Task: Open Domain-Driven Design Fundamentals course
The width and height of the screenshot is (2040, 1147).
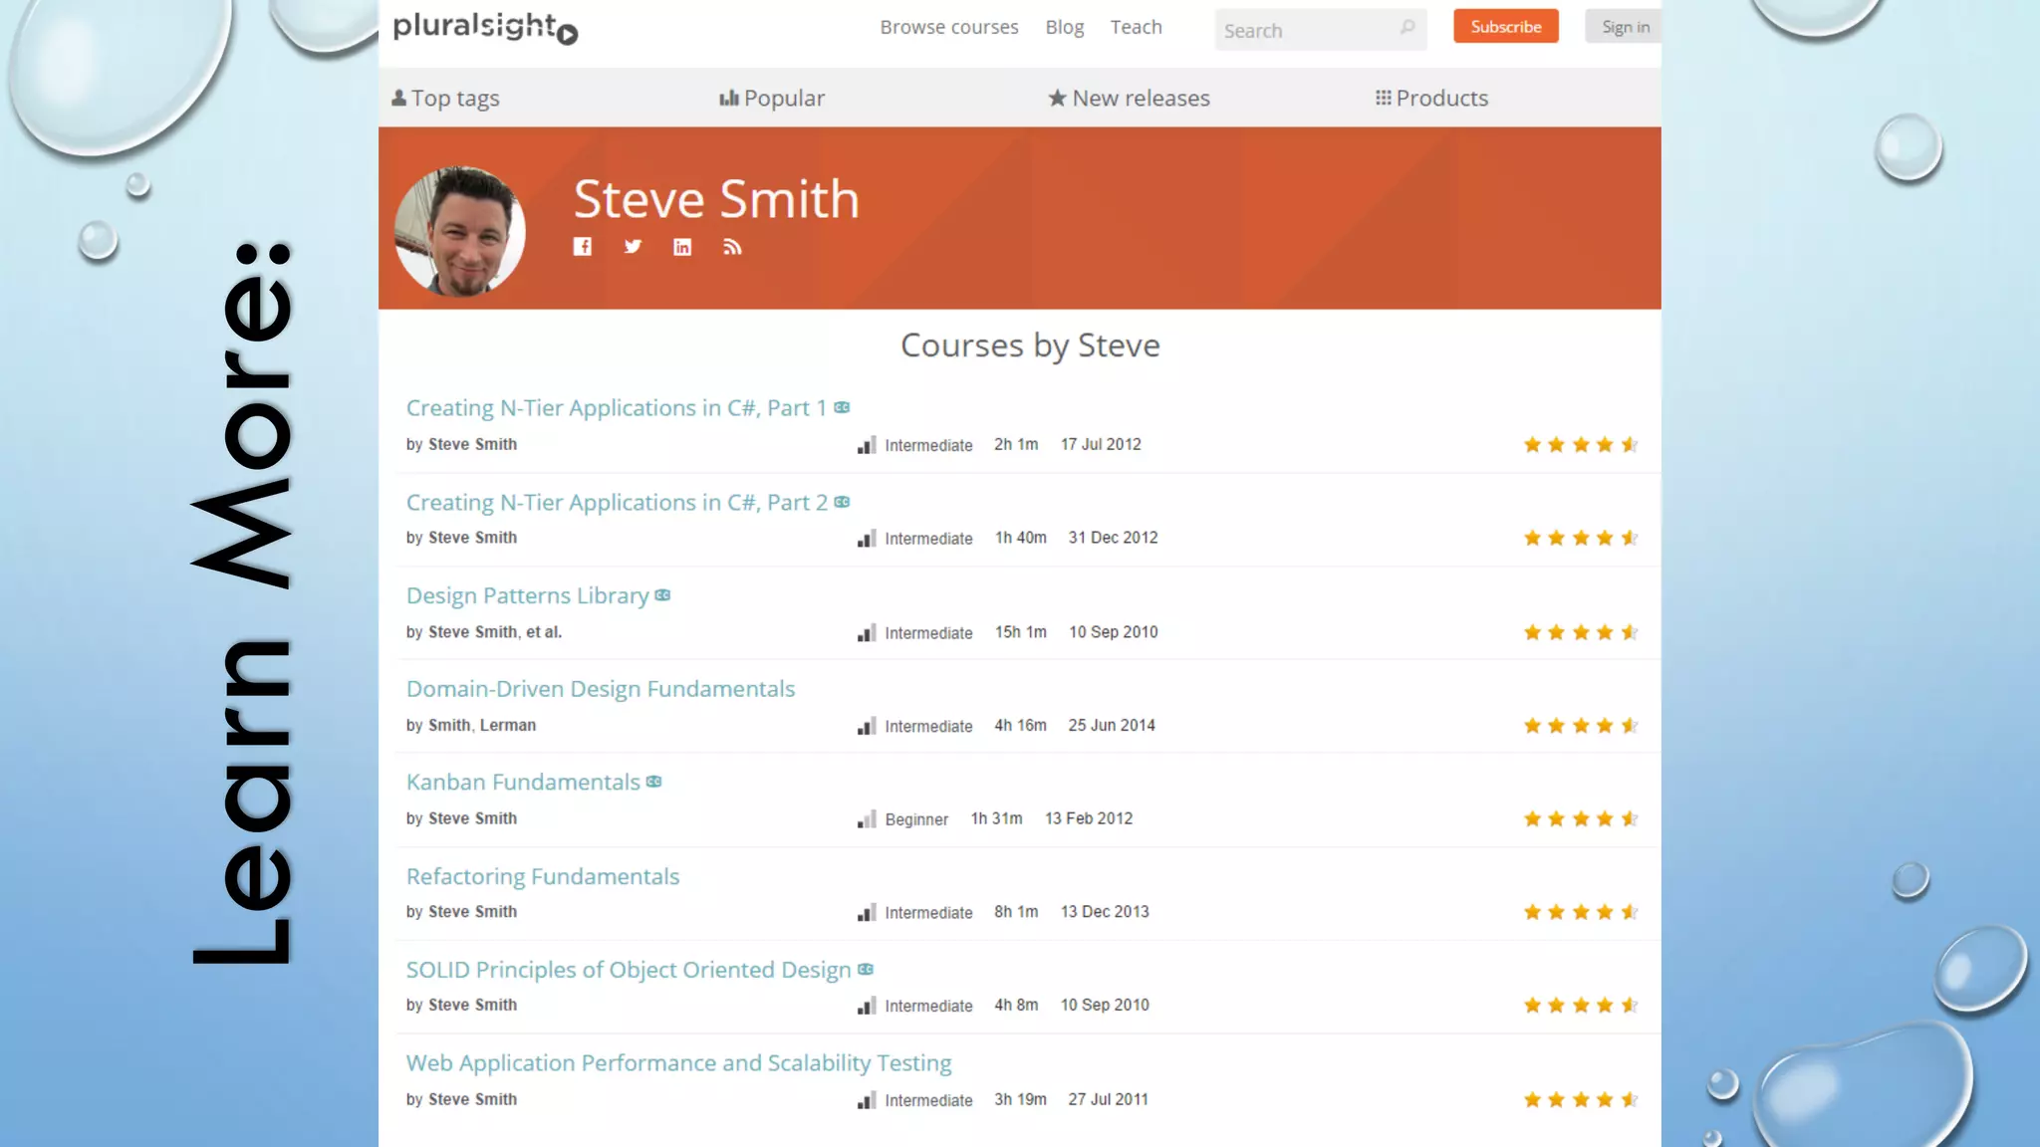Action: tap(601, 689)
